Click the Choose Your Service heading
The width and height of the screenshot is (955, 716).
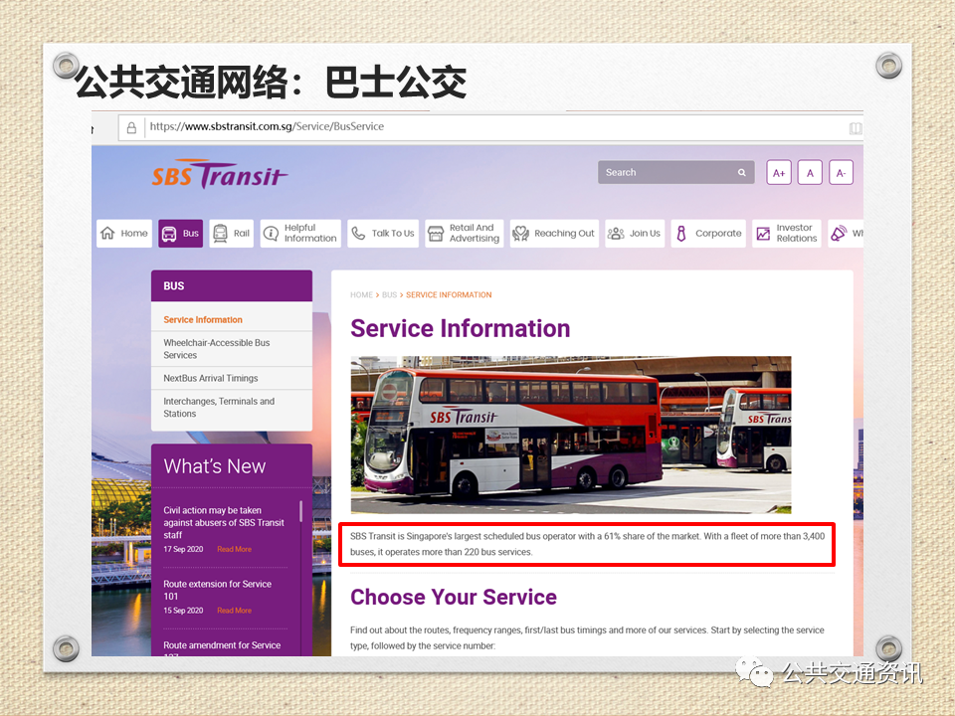coord(454,598)
